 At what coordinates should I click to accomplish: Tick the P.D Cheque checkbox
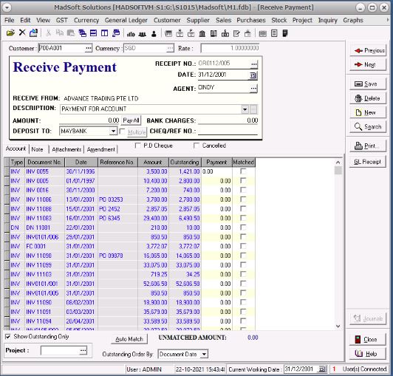pyautogui.click(x=138, y=146)
